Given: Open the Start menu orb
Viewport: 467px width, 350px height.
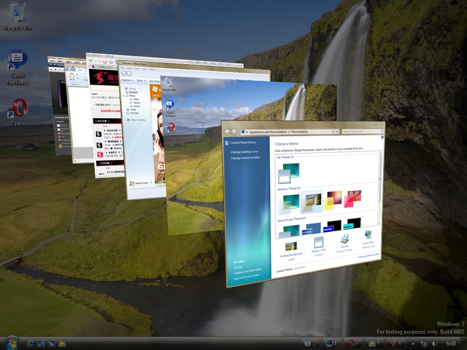Looking at the screenshot, I should point(12,343).
